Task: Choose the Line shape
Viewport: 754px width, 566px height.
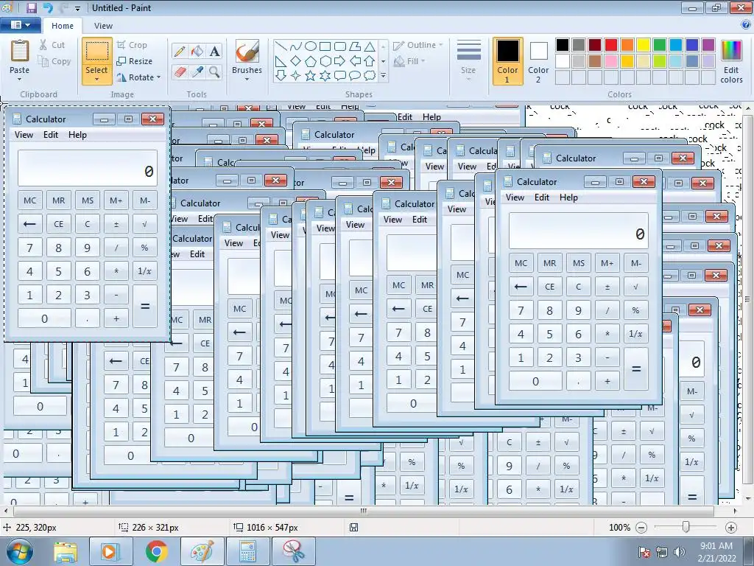Action: coord(281,46)
